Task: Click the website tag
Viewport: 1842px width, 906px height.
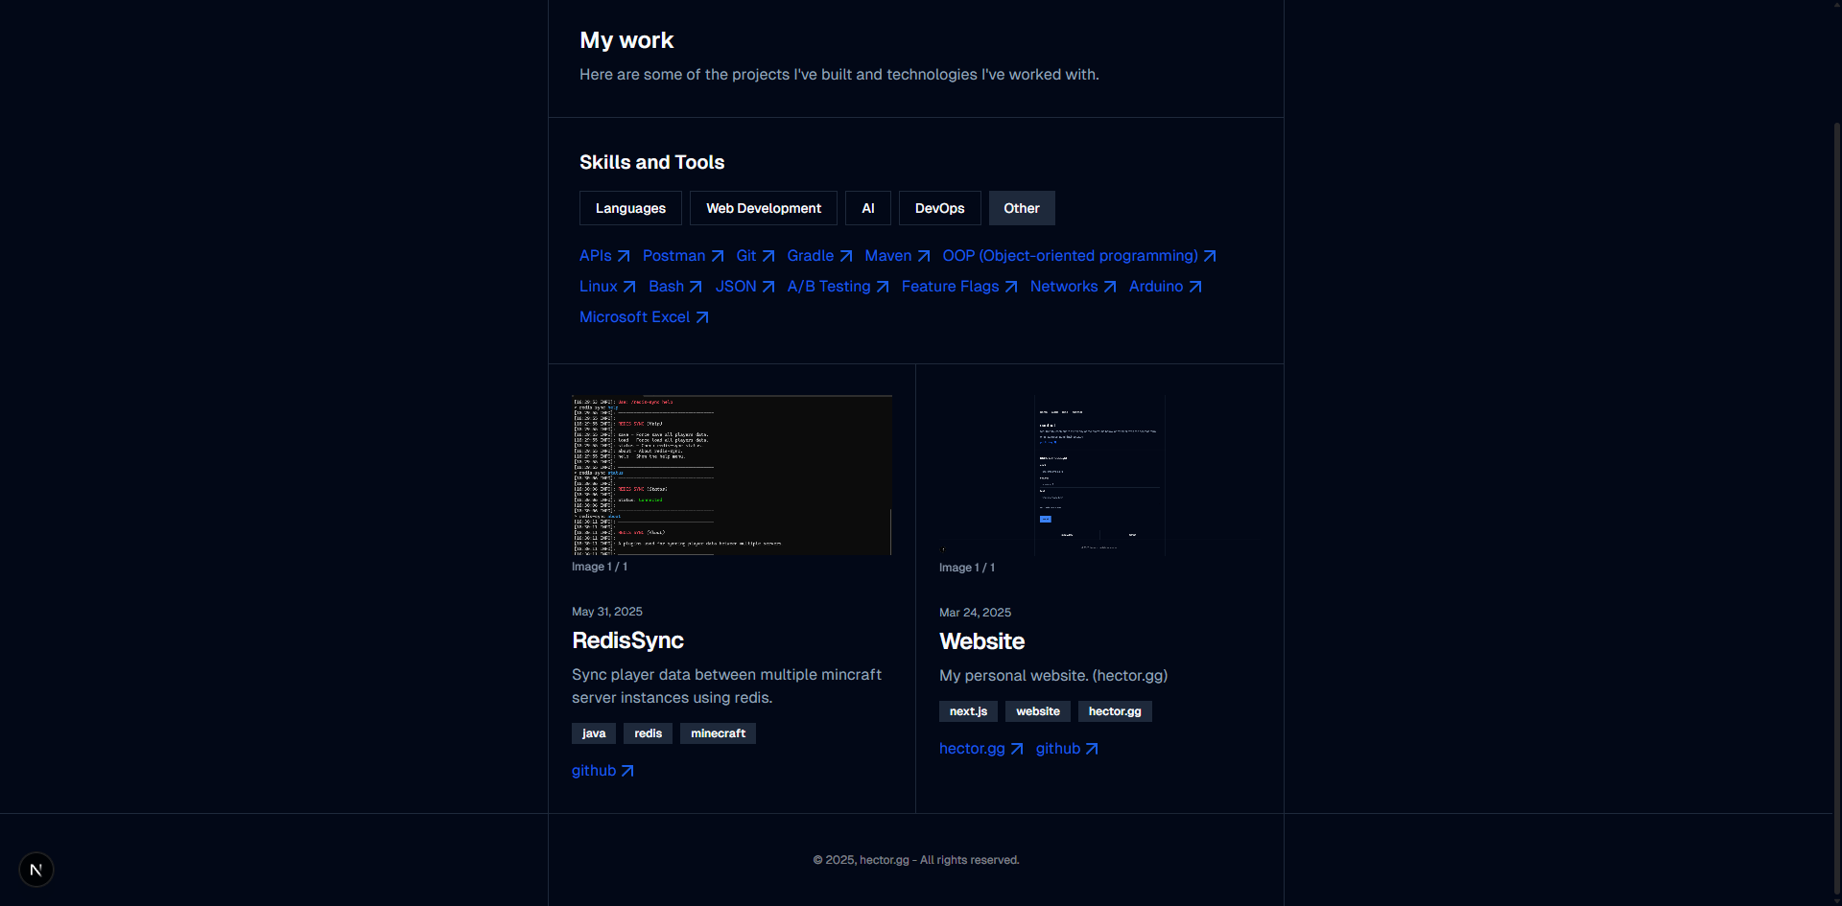Action: click(x=1038, y=711)
